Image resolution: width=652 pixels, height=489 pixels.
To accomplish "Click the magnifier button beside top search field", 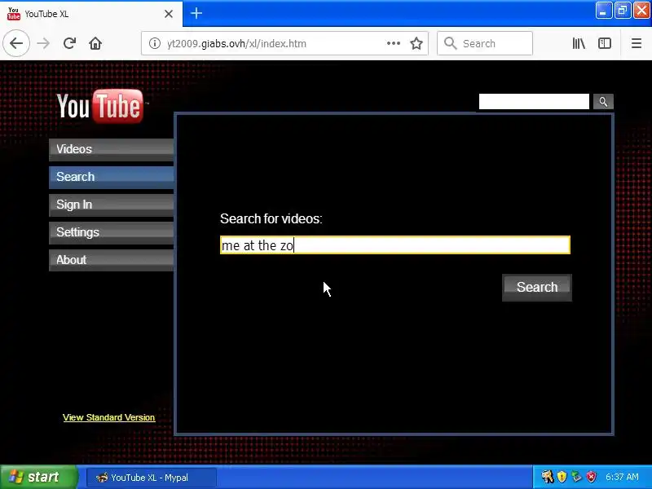I will pos(603,101).
